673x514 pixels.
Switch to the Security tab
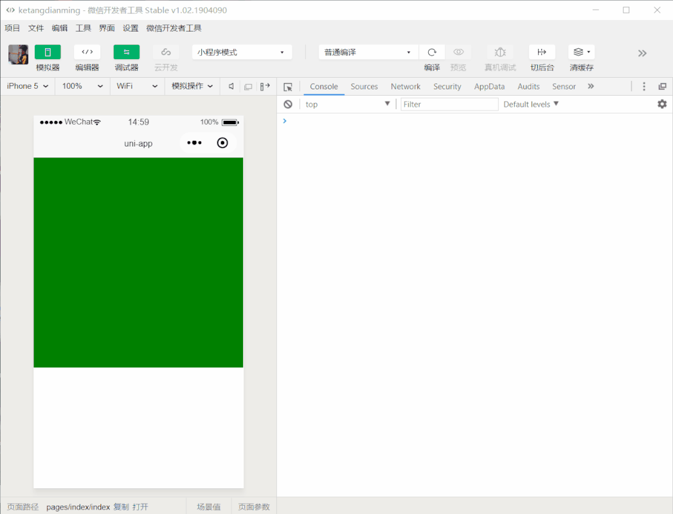pyautogui.click(x=447, y=87)
